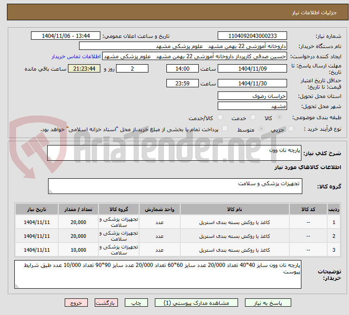
Task: Open the اطلاعات تماس خریدار link
Action: pyautogui.click(x=76, y=56)
